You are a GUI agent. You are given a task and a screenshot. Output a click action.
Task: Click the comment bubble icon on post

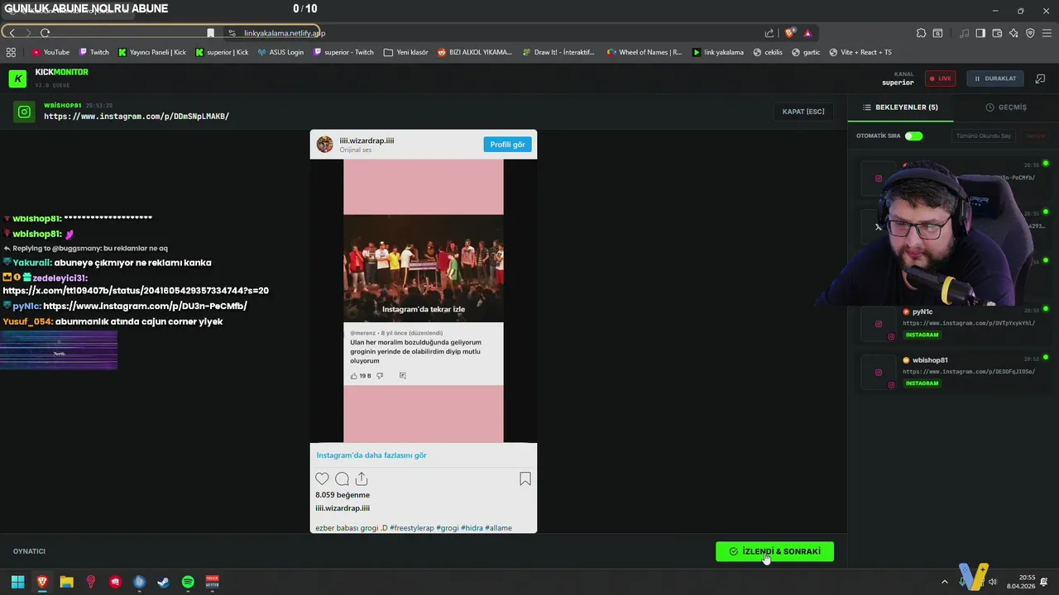click(x=342, y=478)
